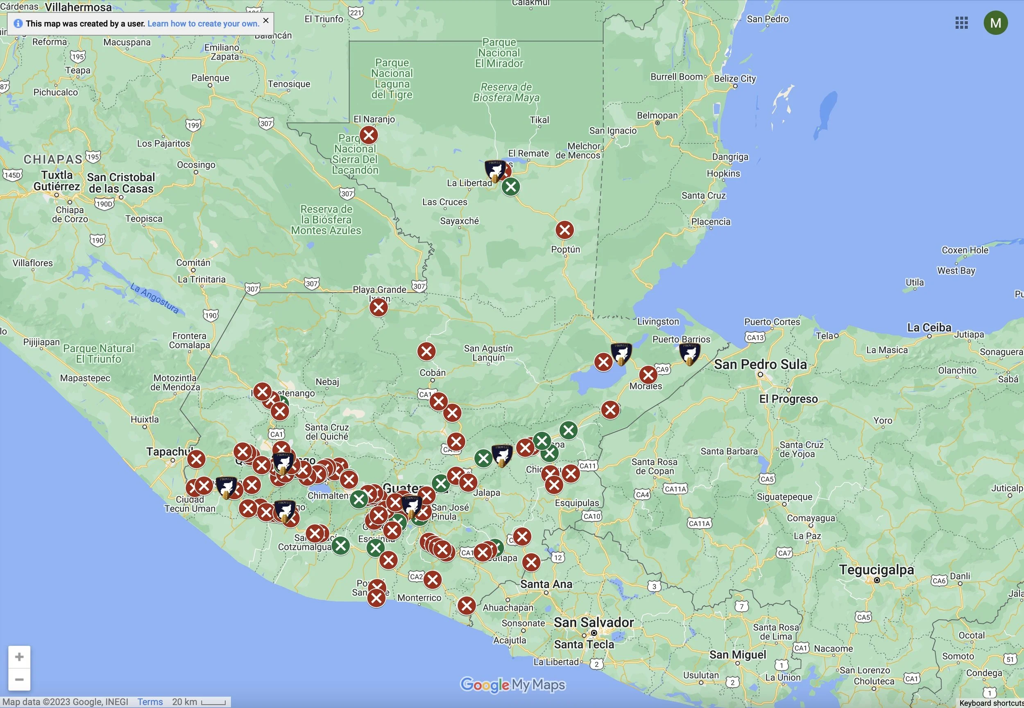Open 'Learn how to create your own' link
Screen dimensions: 1024x708
(x=203, y=23)
